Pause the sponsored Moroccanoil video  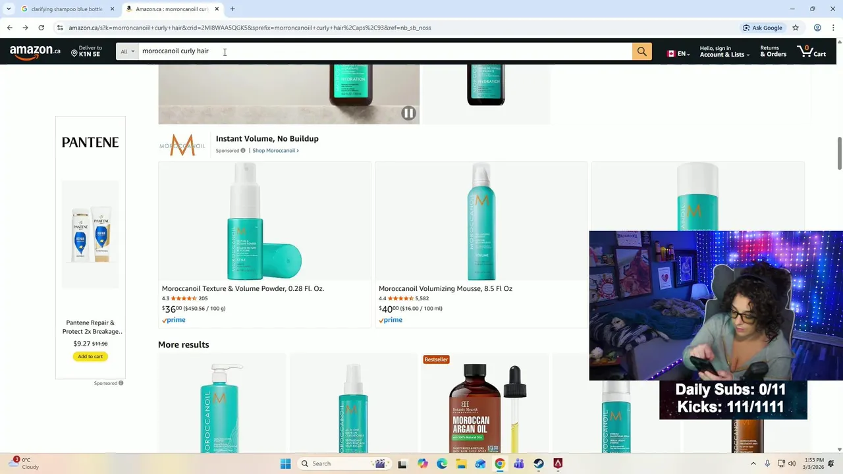coord(408,113)
